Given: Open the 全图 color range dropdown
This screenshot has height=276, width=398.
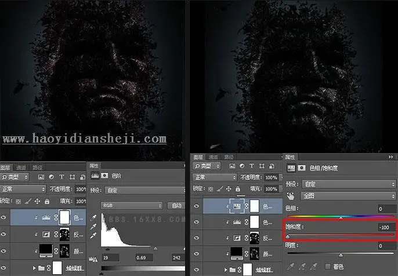Looking at the screenshot, I should [x=348, y=196].
